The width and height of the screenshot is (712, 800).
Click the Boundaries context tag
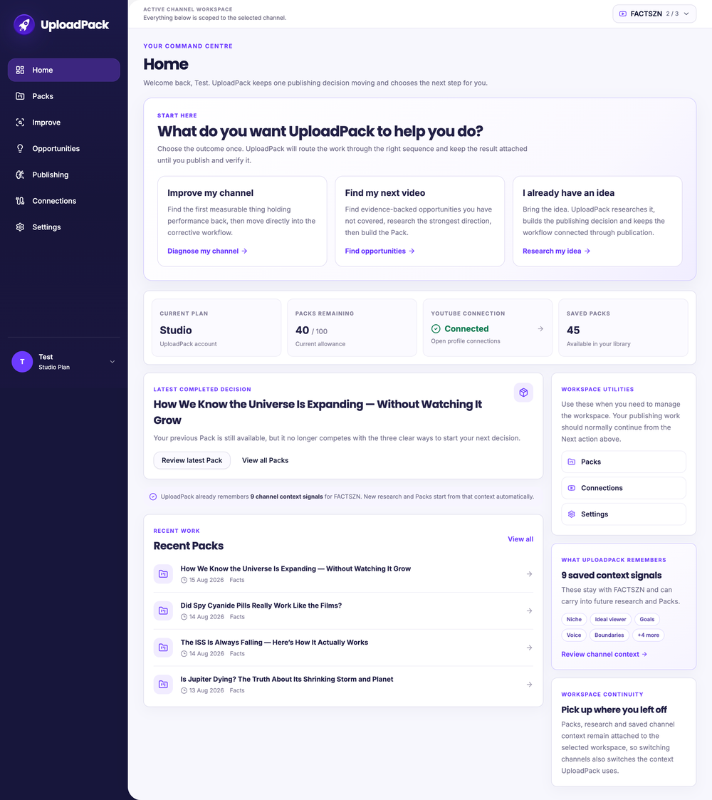tap(609, 635)
